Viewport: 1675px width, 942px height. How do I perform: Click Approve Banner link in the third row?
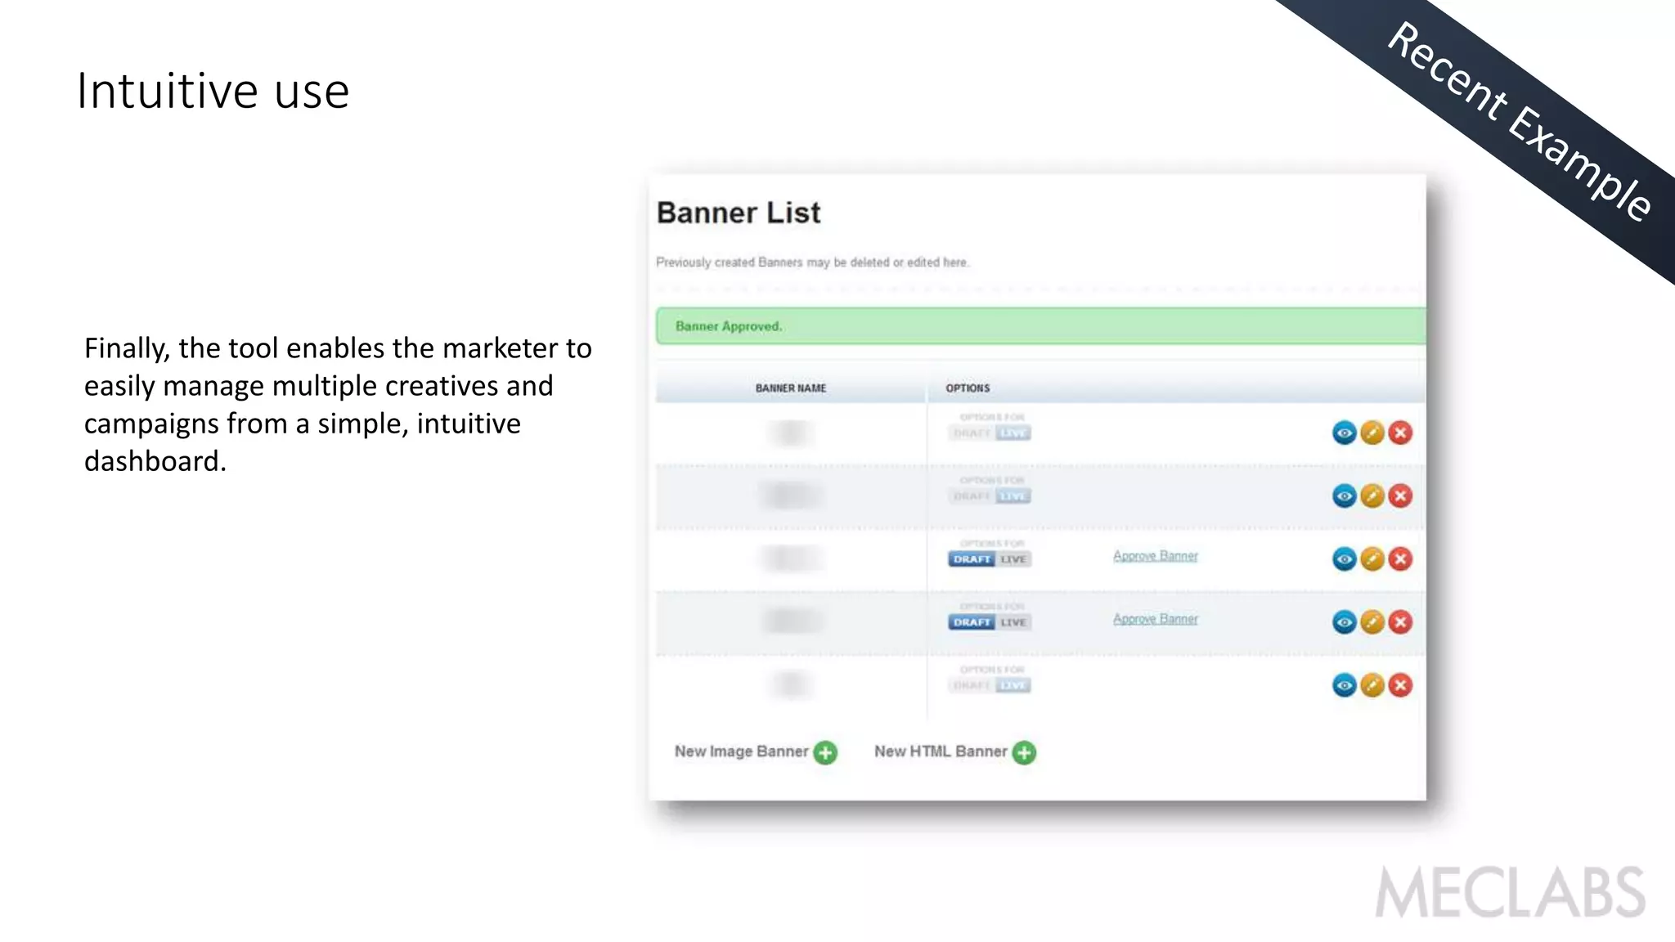(1155, 556)
